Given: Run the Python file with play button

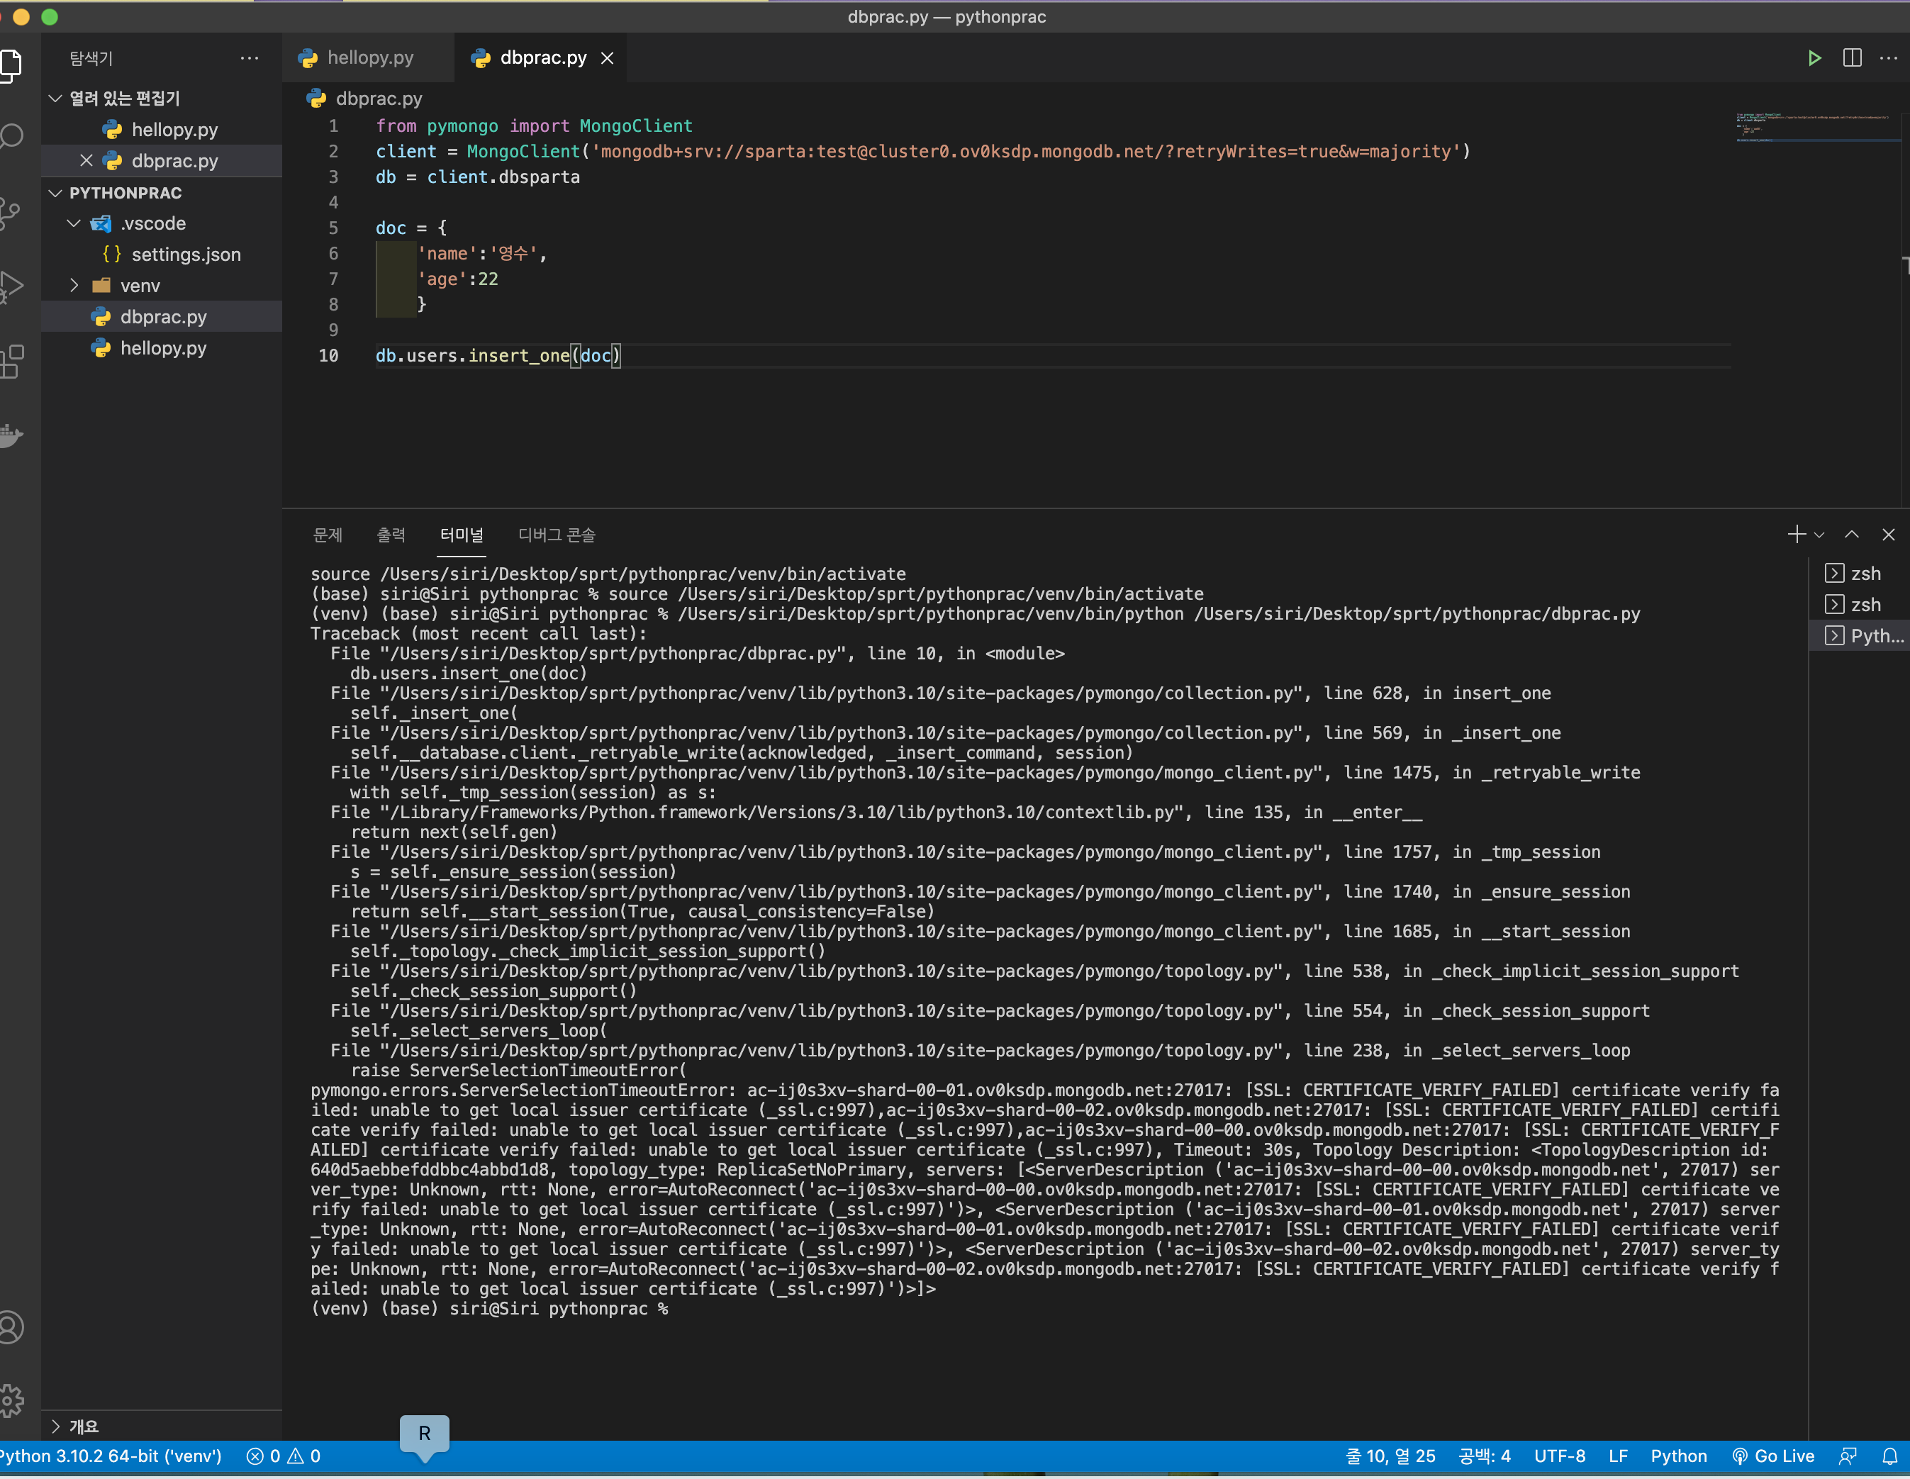Looking at the screenshot, I should tap(1814, 57).
